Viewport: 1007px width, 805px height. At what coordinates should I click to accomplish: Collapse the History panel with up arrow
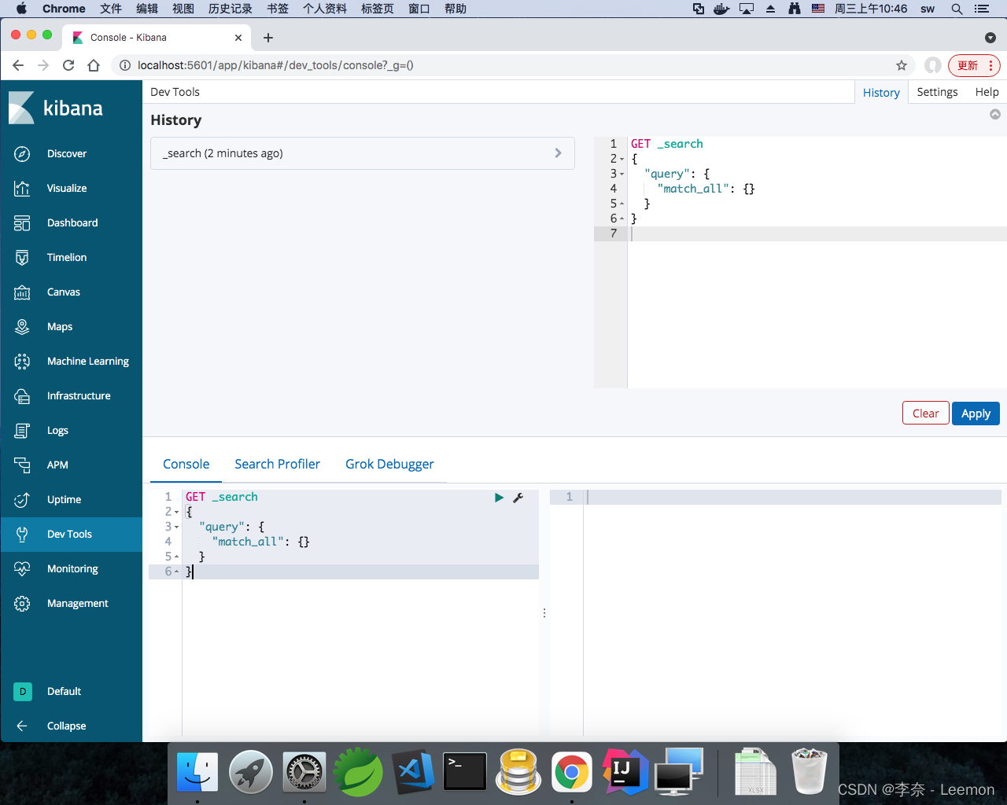coord(995,114)
